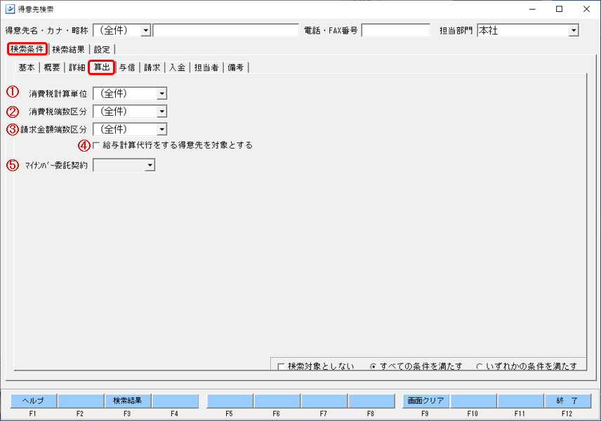Open the 設定 tab

pos(102,49)
